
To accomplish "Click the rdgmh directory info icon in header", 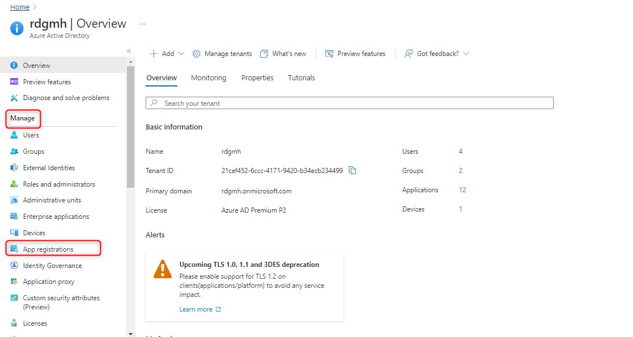I will point(17,29).
